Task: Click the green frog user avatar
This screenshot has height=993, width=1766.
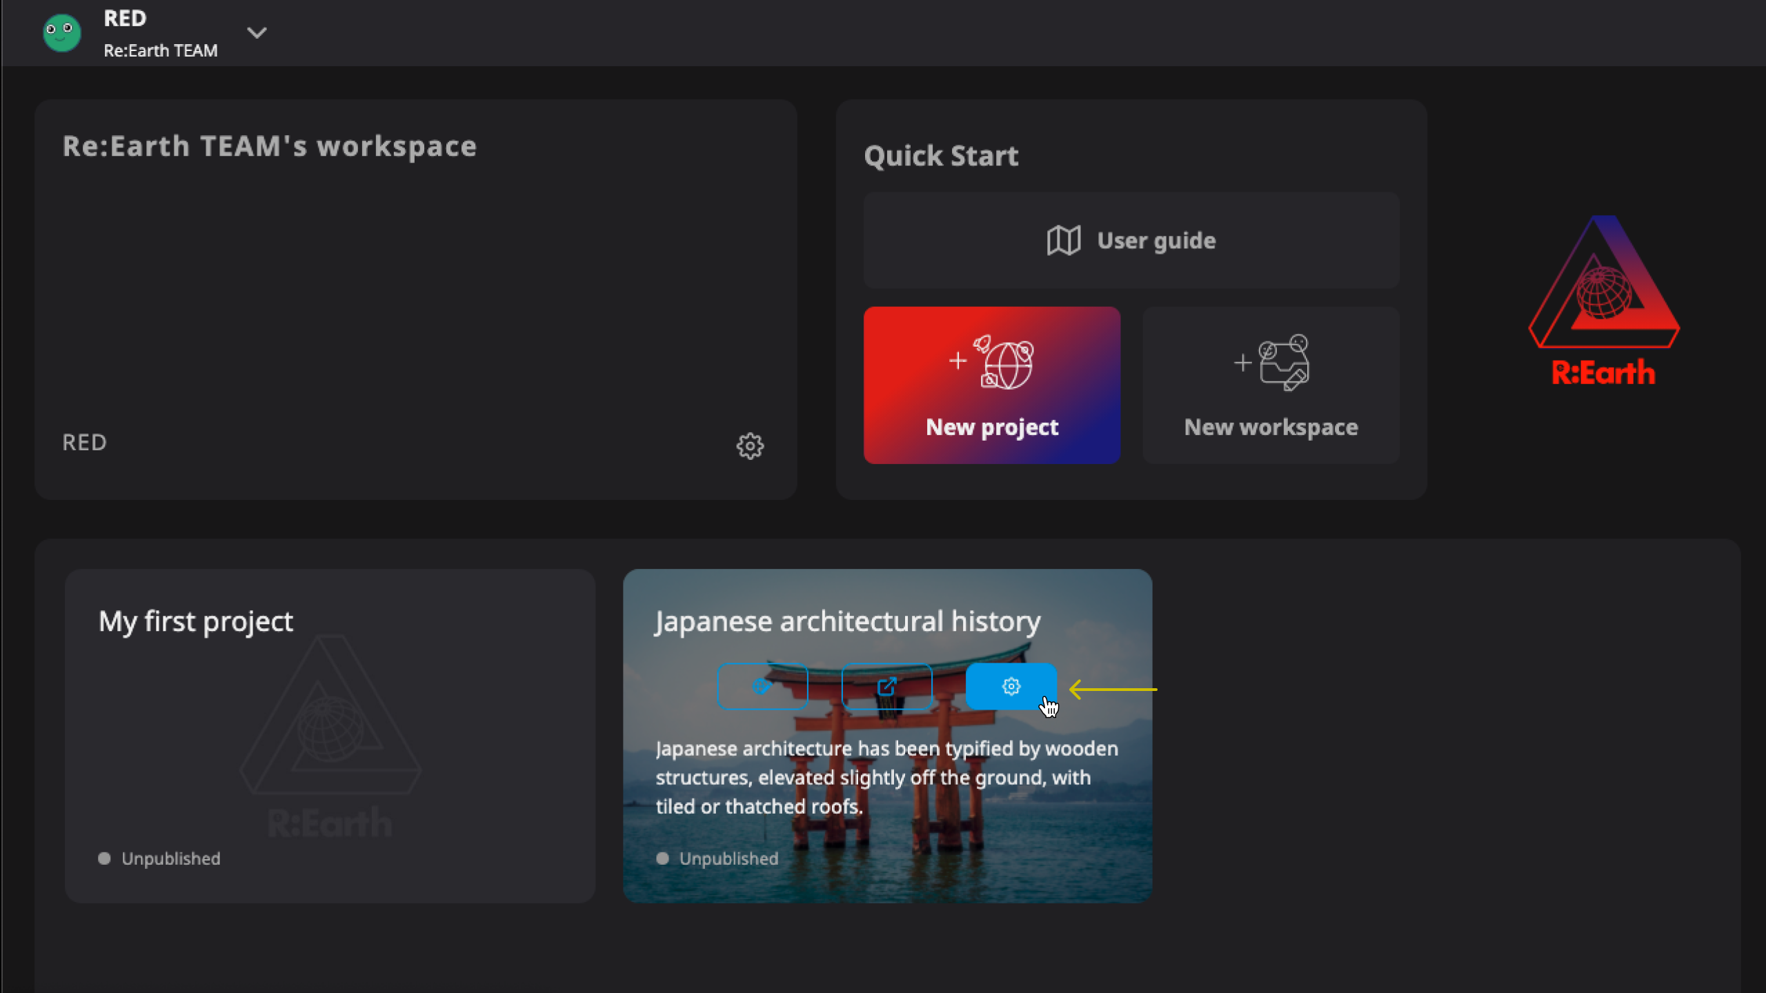Action: [61, 32]
